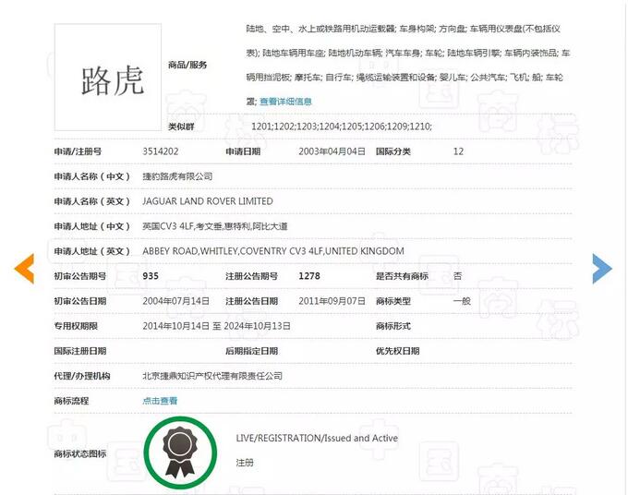The image size is (628, 495).
Task: Go to next record with blue right arrow
Action: tap(602, 269)
